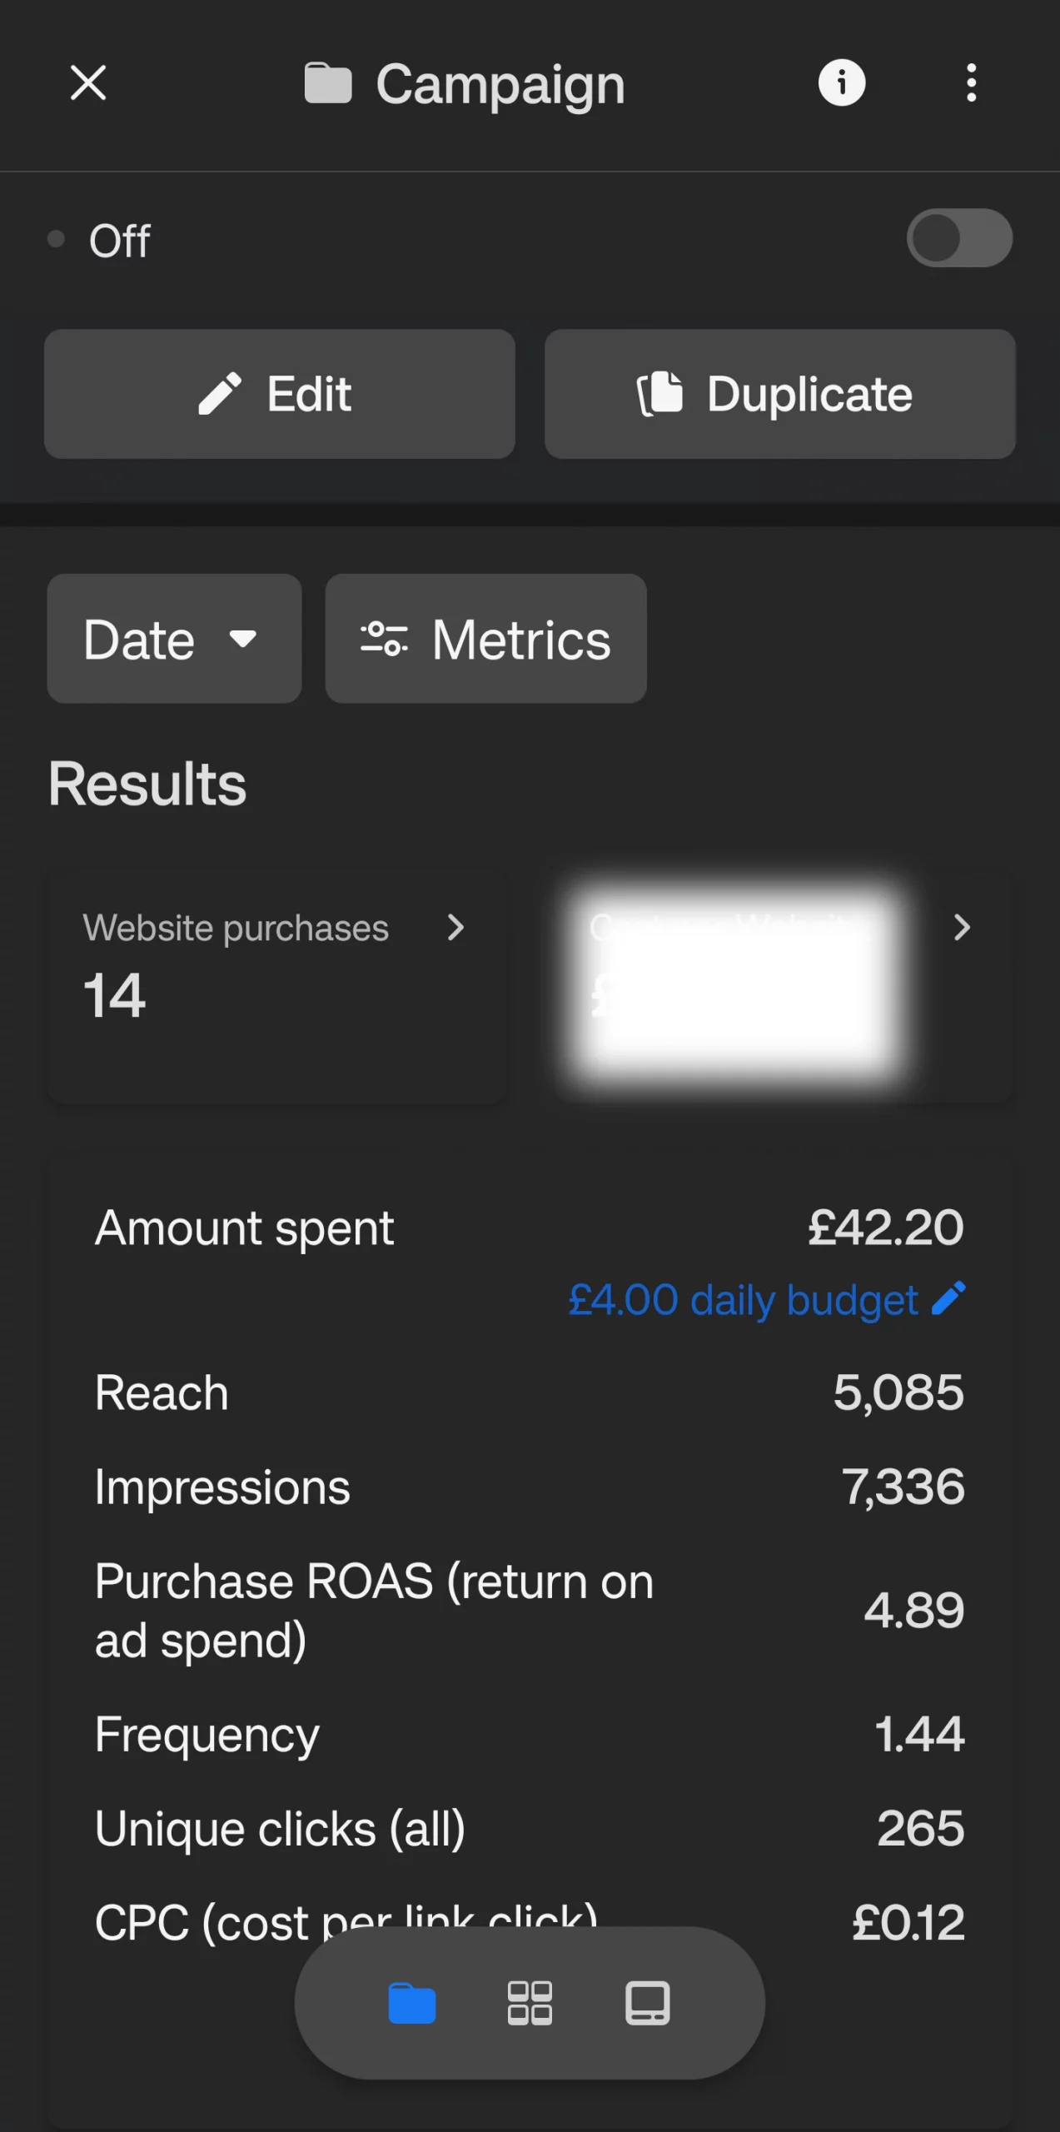
Task: Tap the blue pencil beside daily budget
Action: click(x=948, y=1298)
